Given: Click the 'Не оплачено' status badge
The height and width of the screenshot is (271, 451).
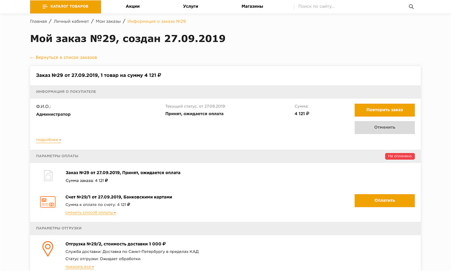Looking at the screenshot, I should (400, 156).
